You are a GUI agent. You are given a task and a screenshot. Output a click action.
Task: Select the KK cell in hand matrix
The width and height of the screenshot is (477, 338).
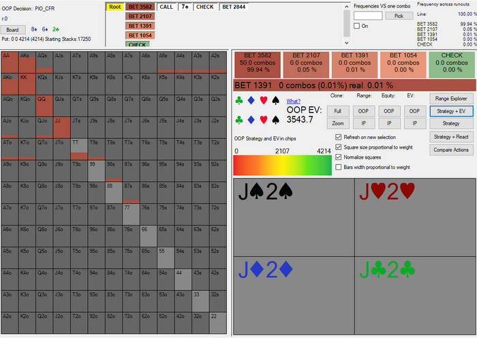coord(27,84)
